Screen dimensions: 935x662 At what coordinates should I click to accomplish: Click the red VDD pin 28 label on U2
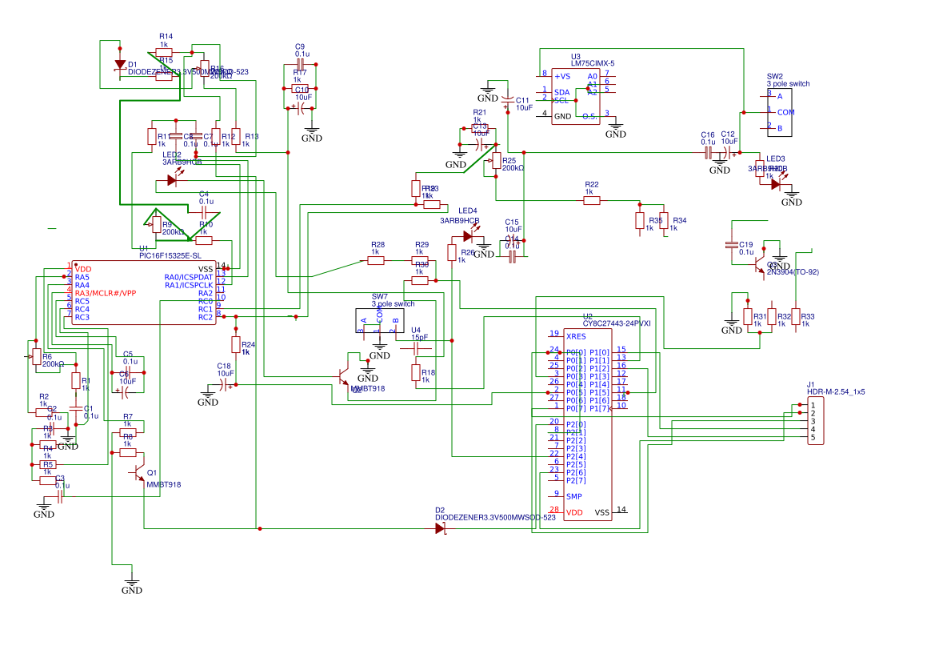(574, 513)
